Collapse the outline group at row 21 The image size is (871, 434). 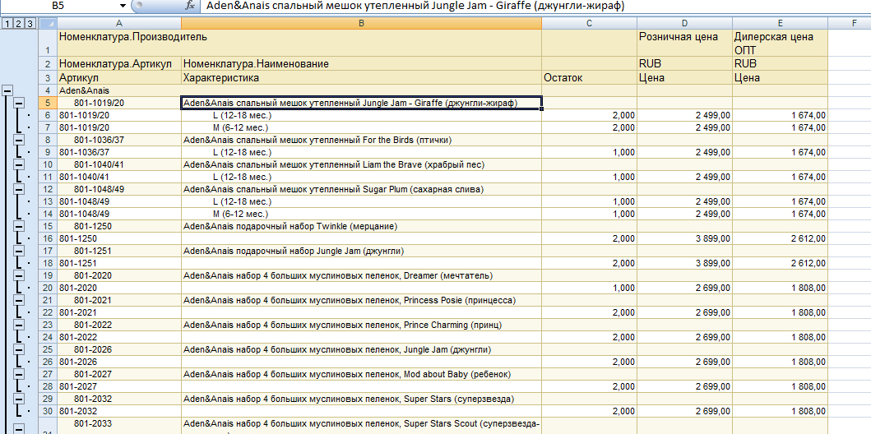(x=18, y=300)
